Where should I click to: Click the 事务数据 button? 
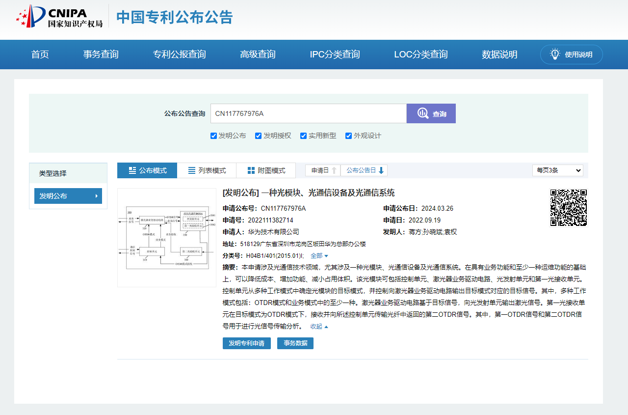pyautogui.click(x=295, y=343)
